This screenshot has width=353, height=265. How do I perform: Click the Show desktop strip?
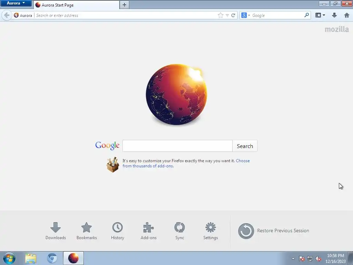[351, 258]
